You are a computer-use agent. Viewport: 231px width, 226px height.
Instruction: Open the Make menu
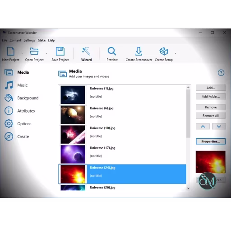coord(42,40)
